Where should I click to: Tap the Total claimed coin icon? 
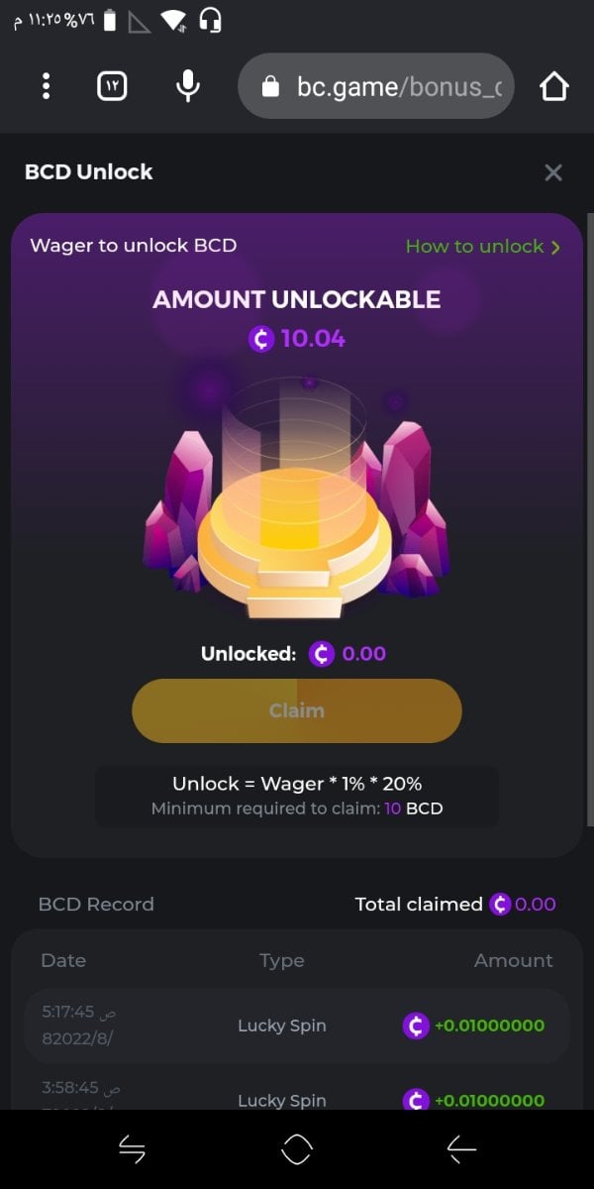click(x=501, y=904)
